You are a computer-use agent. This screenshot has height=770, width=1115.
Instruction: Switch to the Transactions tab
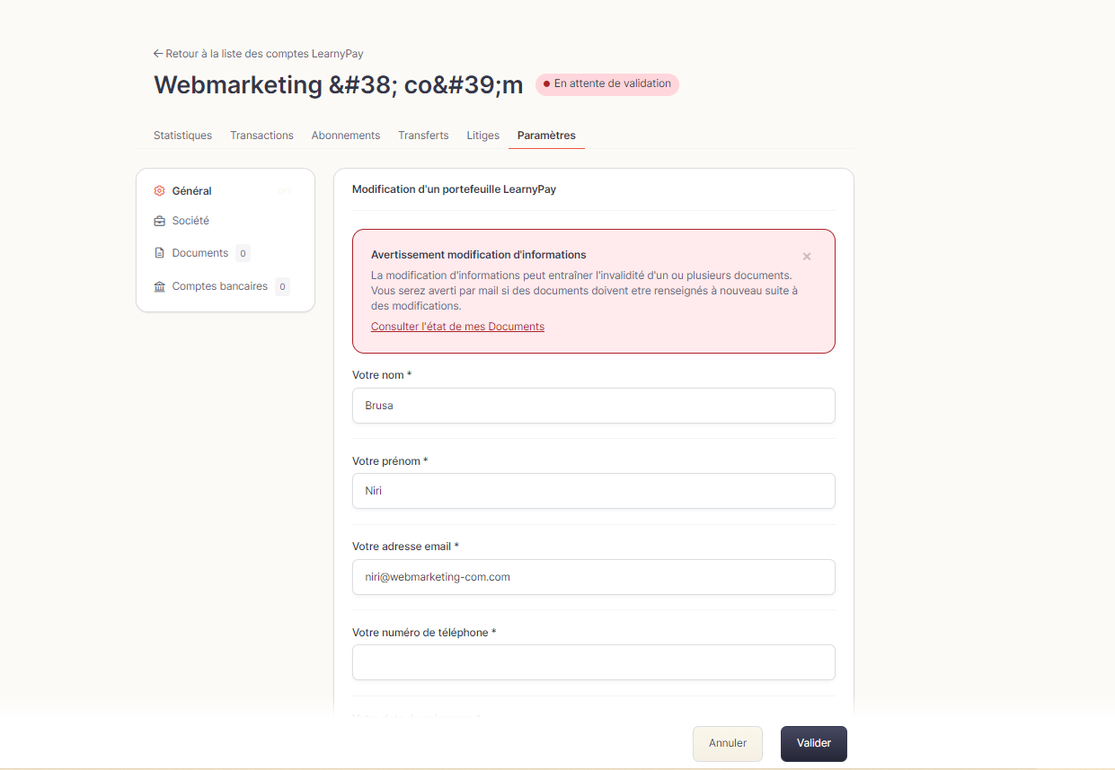[x=261, y=136]
